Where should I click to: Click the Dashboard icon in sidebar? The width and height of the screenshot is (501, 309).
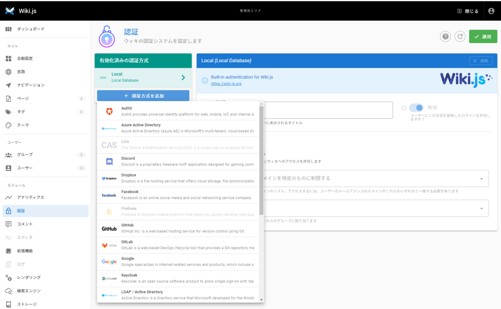8,29
